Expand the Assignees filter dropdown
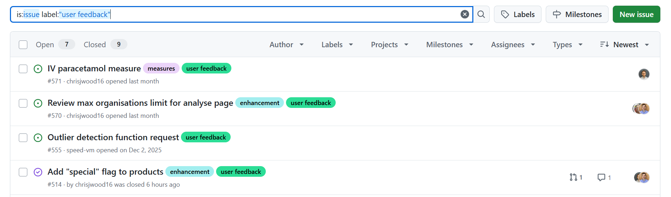This screenshot has height=197, width=671. point(513,45)
